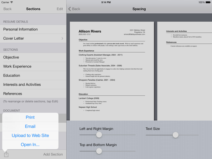Viewport: 212px width, 159px height.
Task: Open the Interests and Activities section
Action: click(x=33, y=84)
